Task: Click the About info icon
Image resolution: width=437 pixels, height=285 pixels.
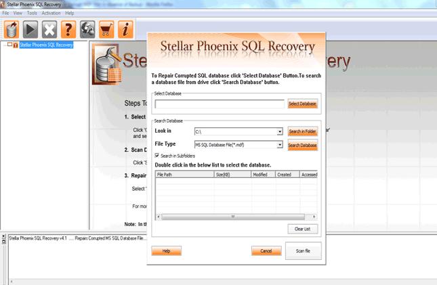Action: [125, 29]
